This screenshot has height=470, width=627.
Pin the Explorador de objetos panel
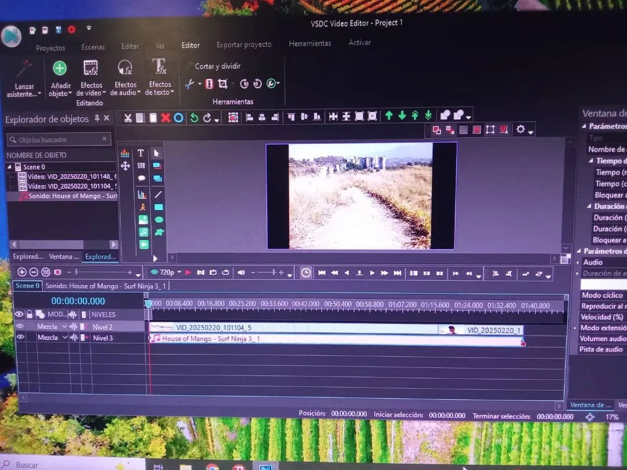click(x=97, y=118)
